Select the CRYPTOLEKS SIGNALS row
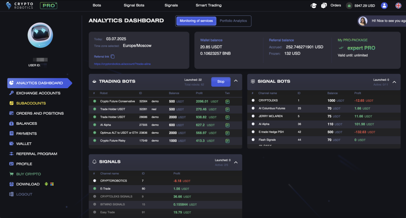This screenshot has width=406, height=218. [x=165, y=197]
